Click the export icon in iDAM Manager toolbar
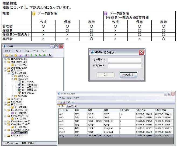The width and height of the screenshot is (177, 148). point(73,102)
